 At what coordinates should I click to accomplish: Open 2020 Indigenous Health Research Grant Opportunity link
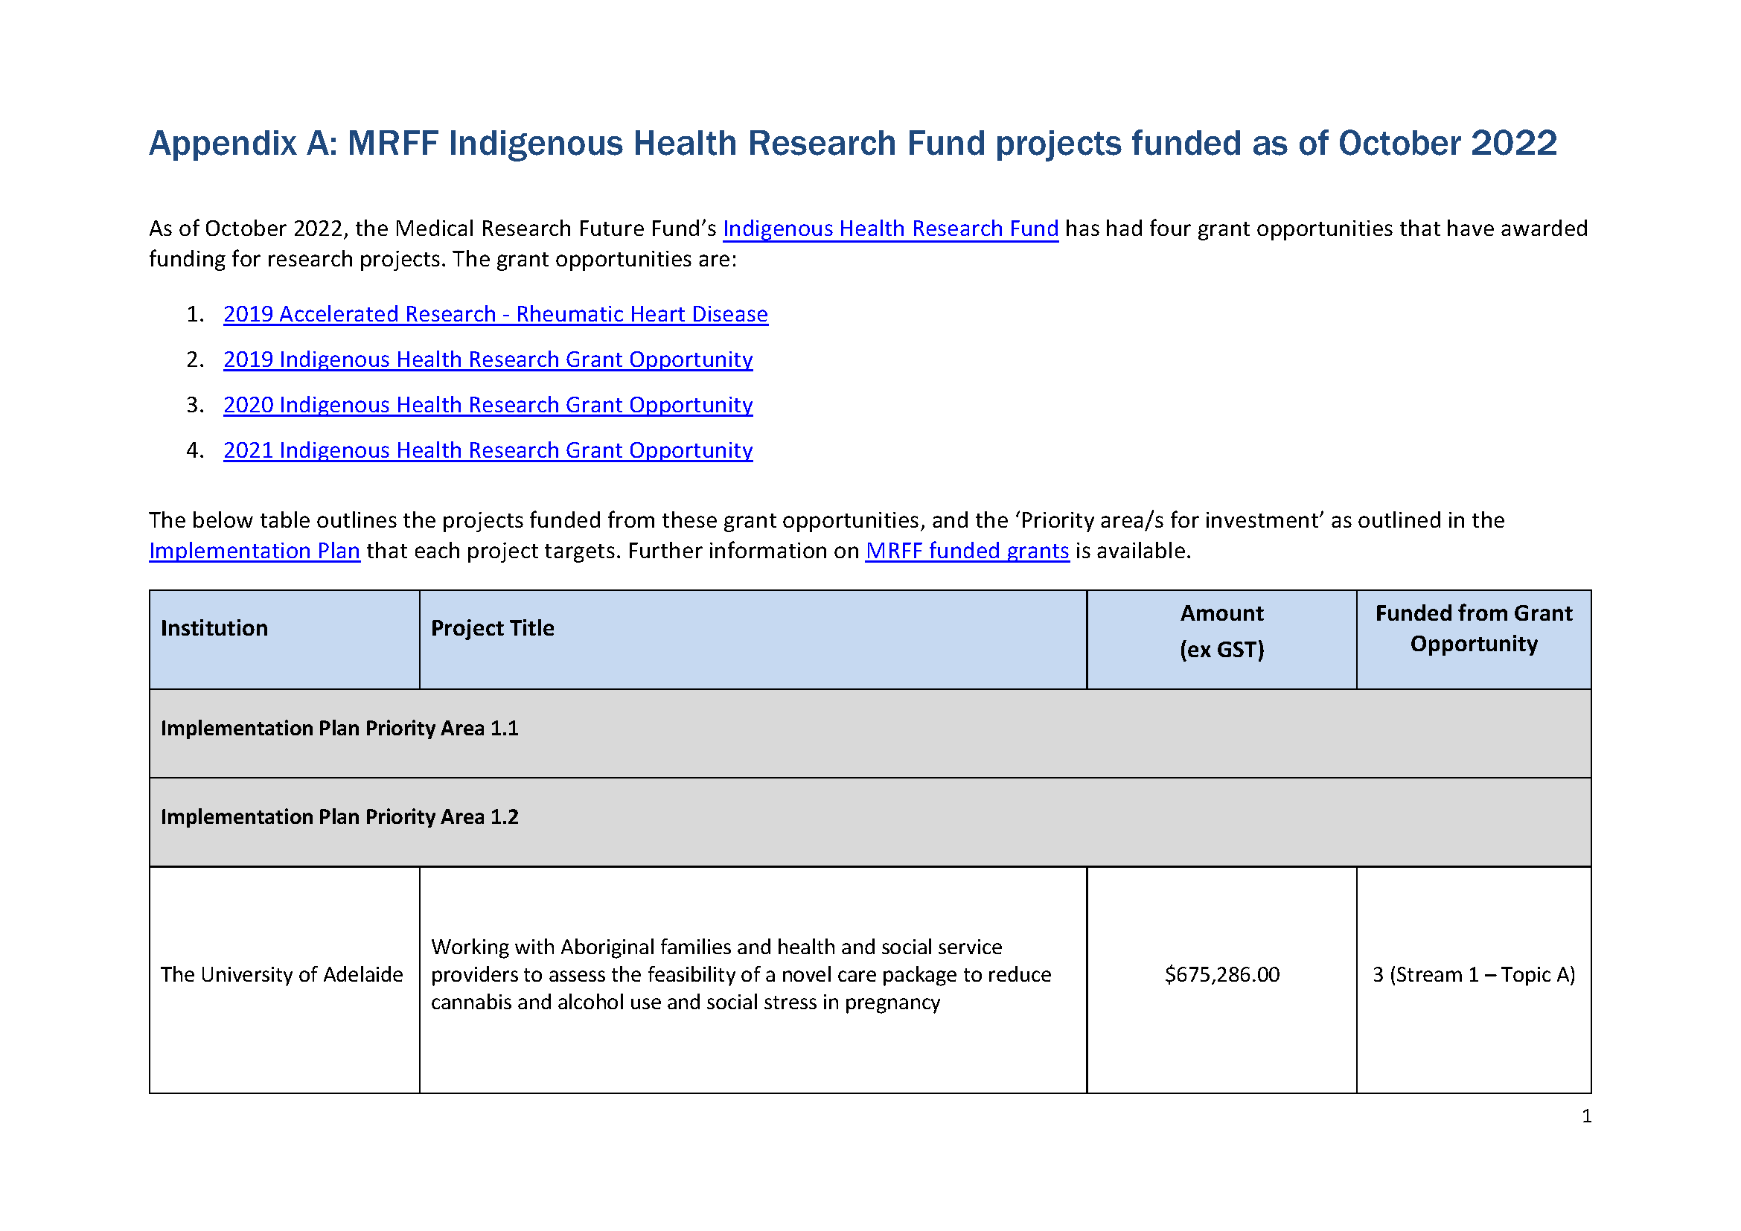tap(488, 405)
